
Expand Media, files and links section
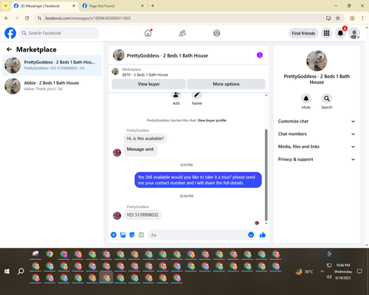pyautogui.click(x=317, y=147)
